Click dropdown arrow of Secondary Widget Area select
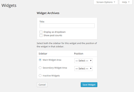The width and height of the screenshot is (134, 92). pyautogui.click(x=91, y=68)
